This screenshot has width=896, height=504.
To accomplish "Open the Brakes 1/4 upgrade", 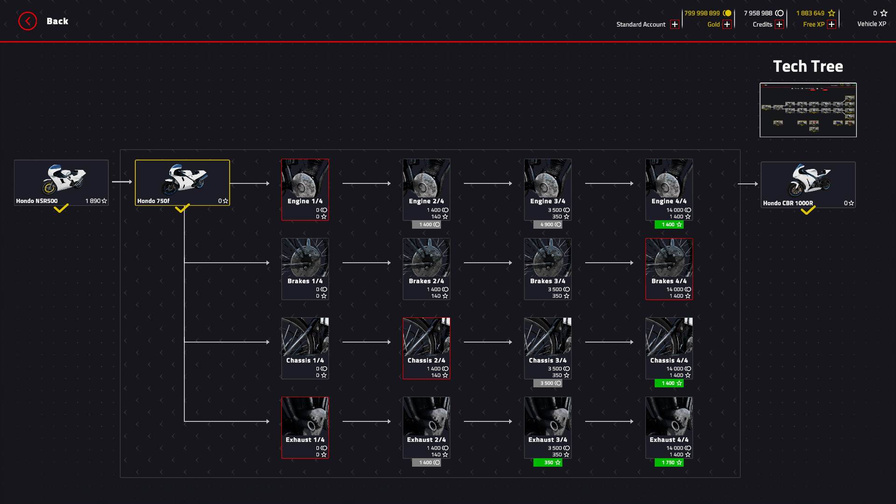I will (x=305, y=268).
